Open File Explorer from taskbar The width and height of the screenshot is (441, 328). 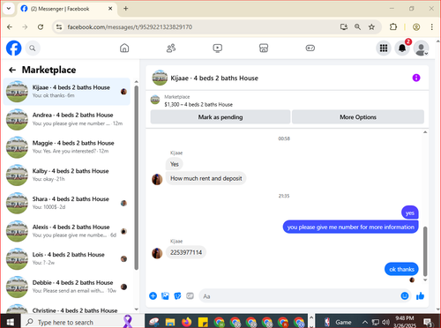pos(170,322)
